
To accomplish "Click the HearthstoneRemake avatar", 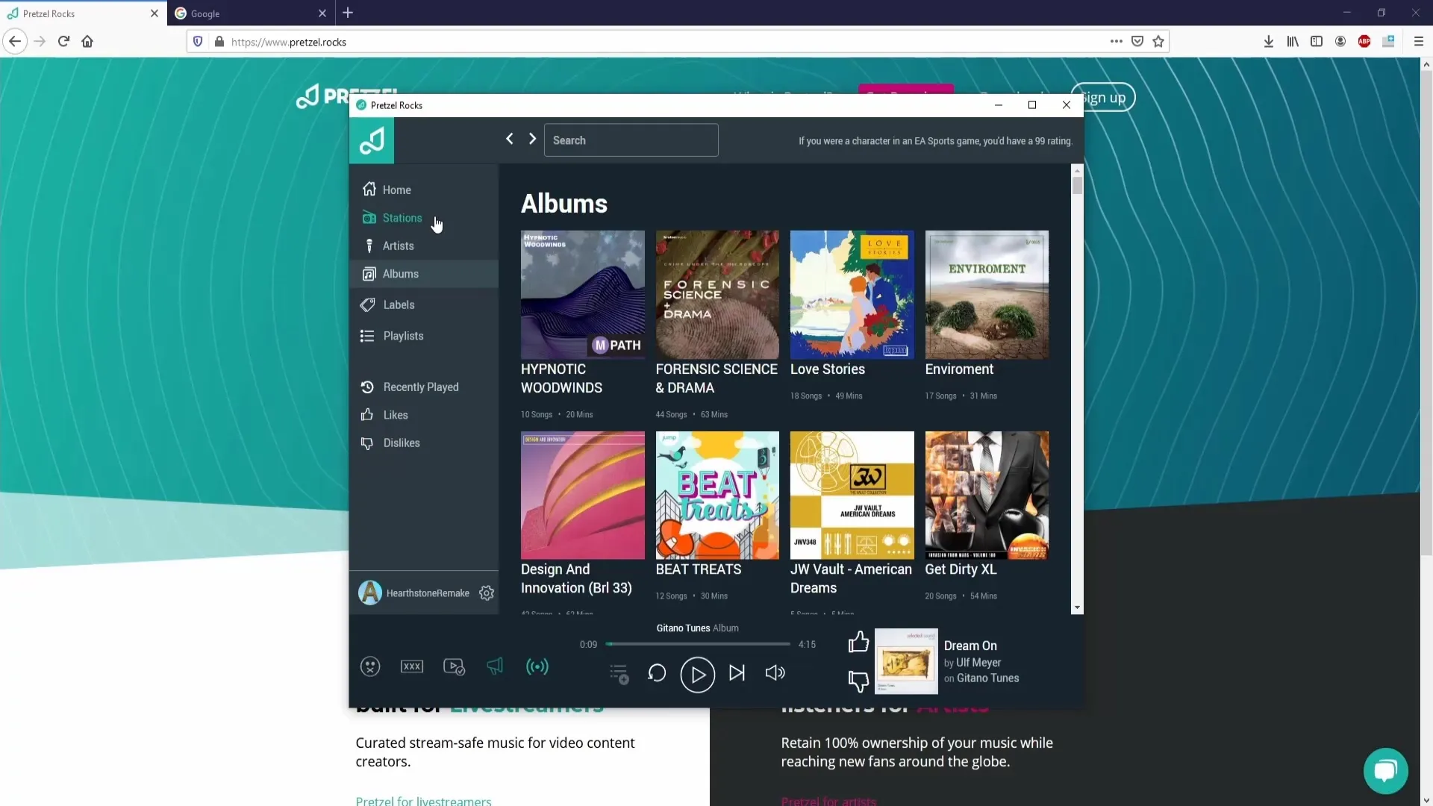I will pos(370,593).
